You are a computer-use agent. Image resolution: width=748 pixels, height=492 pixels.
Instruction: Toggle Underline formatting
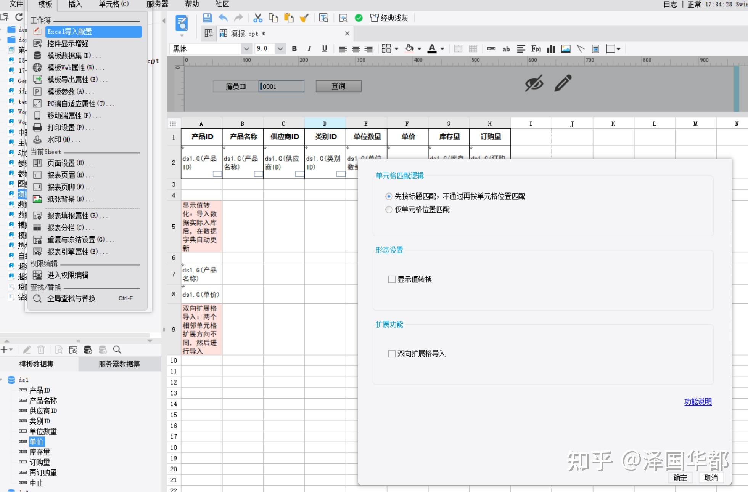point(325,49)
